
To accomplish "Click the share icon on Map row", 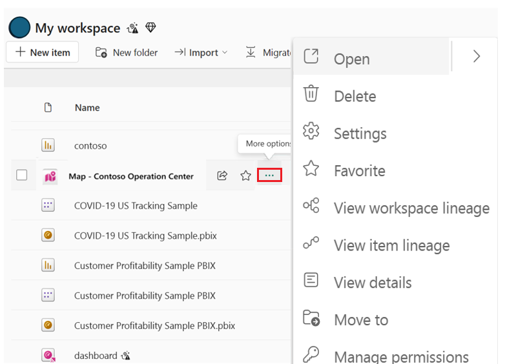I will click(222, 176).
